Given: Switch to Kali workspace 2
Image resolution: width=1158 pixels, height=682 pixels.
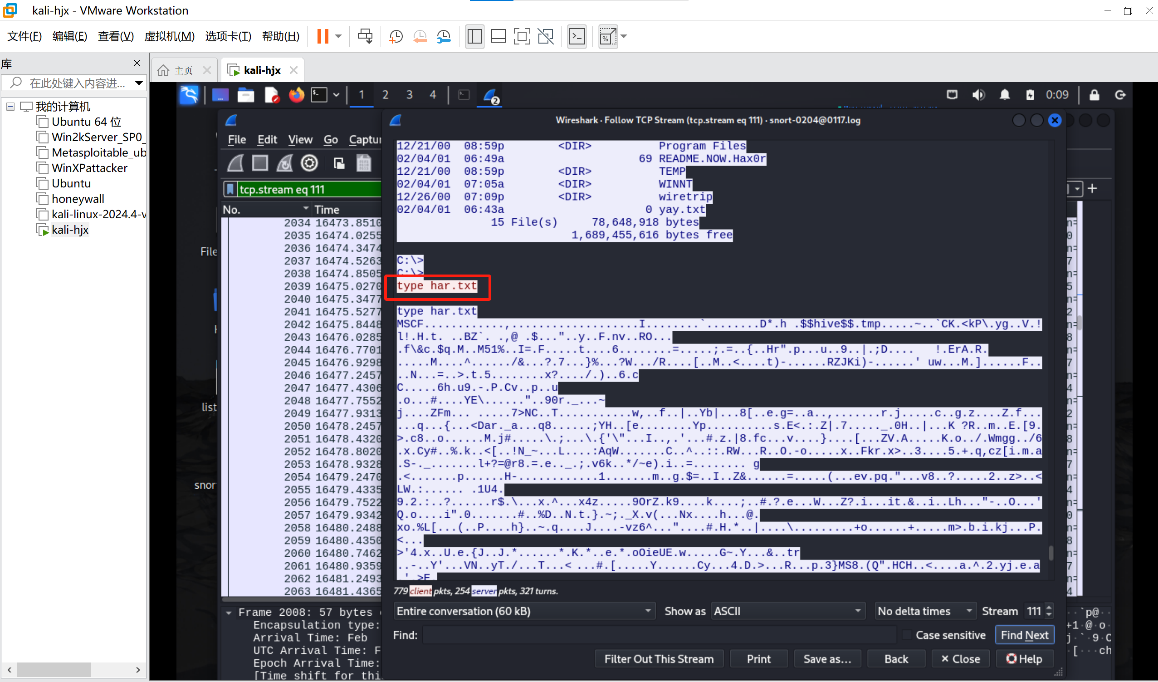Looking at the screenshot, I should click(x=385, y=95).
